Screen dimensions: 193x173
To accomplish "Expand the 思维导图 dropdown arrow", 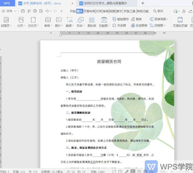I will pos(168,19).
